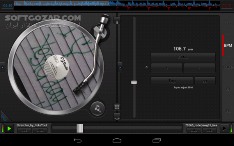The image size is (234, 146).
Task: Click the right deck CUE button
Action: [x=209, y=130]
